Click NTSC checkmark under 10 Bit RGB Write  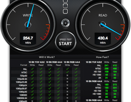click(x=50, y=72)
